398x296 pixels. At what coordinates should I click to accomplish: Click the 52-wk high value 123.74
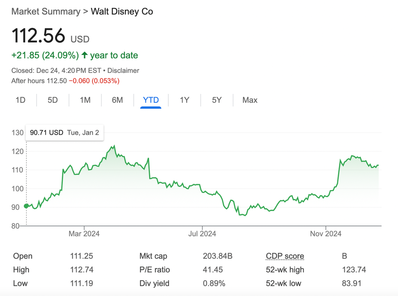pos(354,270)
